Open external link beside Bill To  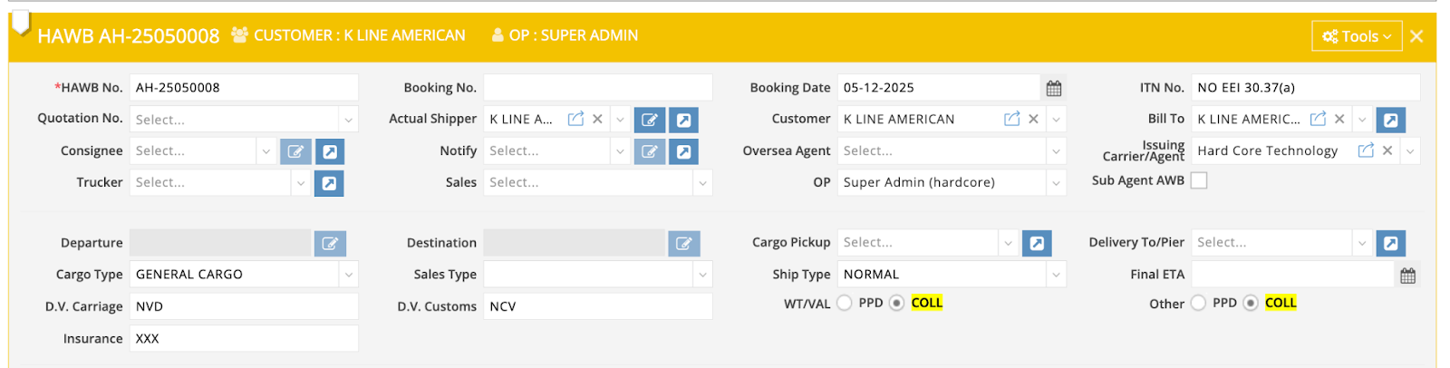point(1390,120)
